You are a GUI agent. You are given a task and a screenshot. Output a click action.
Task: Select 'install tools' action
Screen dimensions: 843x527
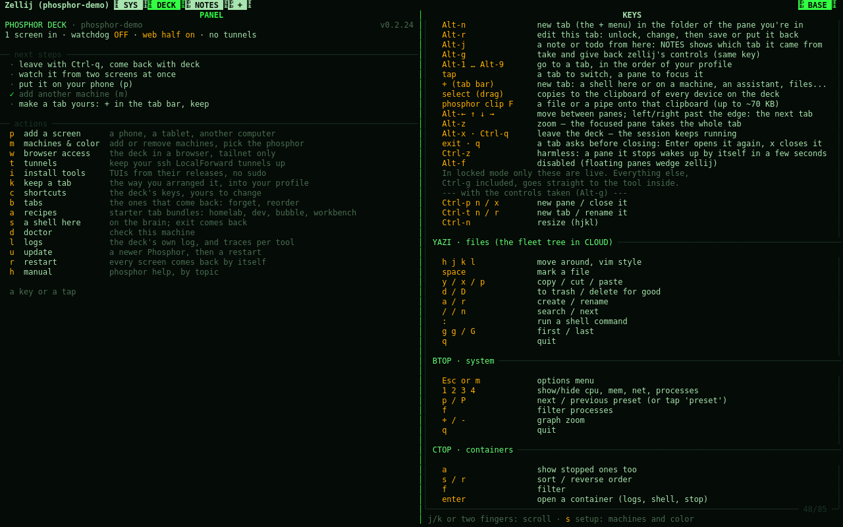click(138, 173)
